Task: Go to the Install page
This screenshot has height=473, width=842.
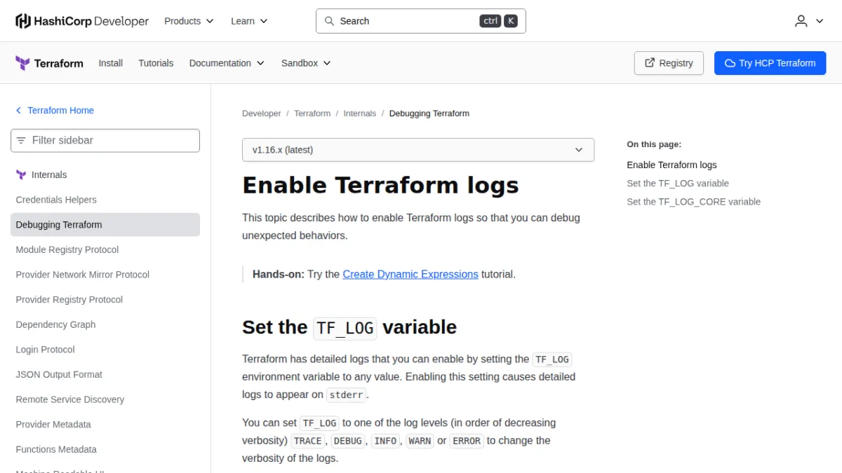Action: click(111, 63)
